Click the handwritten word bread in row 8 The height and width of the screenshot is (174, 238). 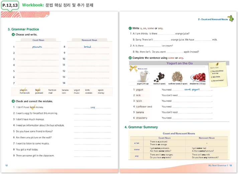[88, 47]
